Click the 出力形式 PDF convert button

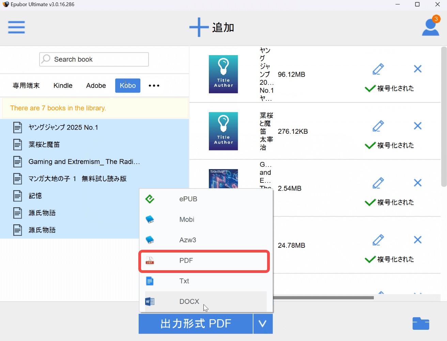pos(196,324)
